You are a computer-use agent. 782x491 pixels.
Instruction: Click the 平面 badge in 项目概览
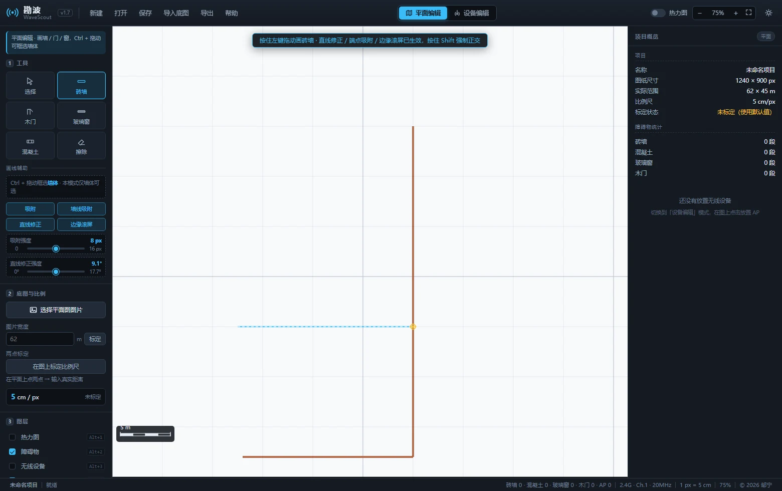pos(766,37)
